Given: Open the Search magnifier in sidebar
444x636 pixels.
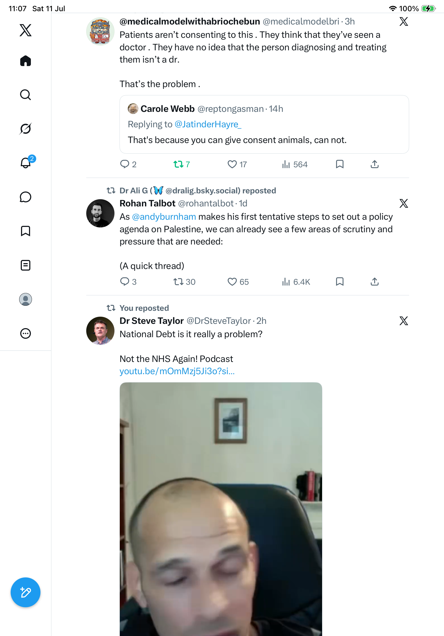Looking at the screenshot, I should pyautogui.click(x=26, y=95).
